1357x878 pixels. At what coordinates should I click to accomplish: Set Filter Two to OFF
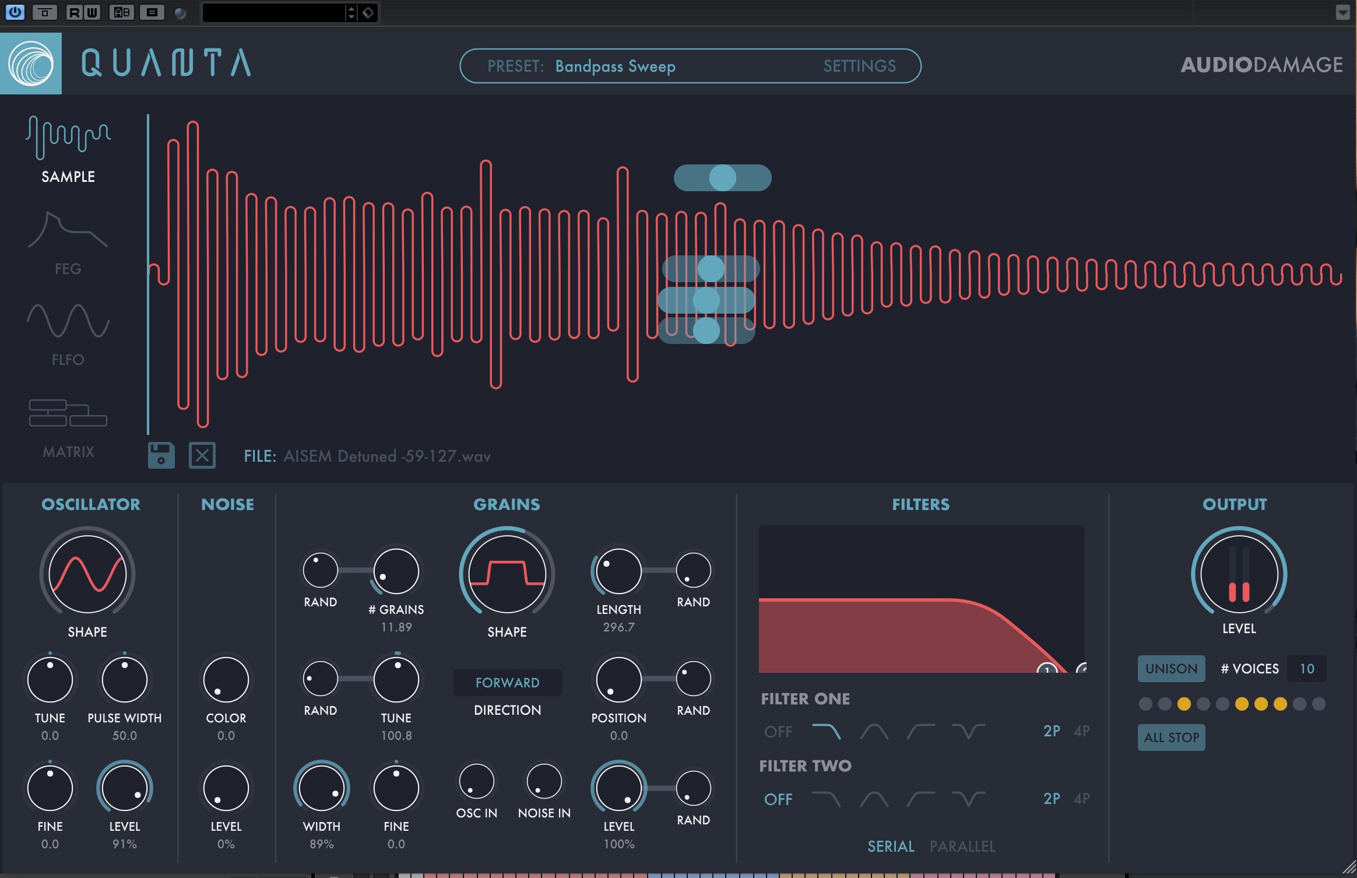pyautogui.click(x=778, y=799)
